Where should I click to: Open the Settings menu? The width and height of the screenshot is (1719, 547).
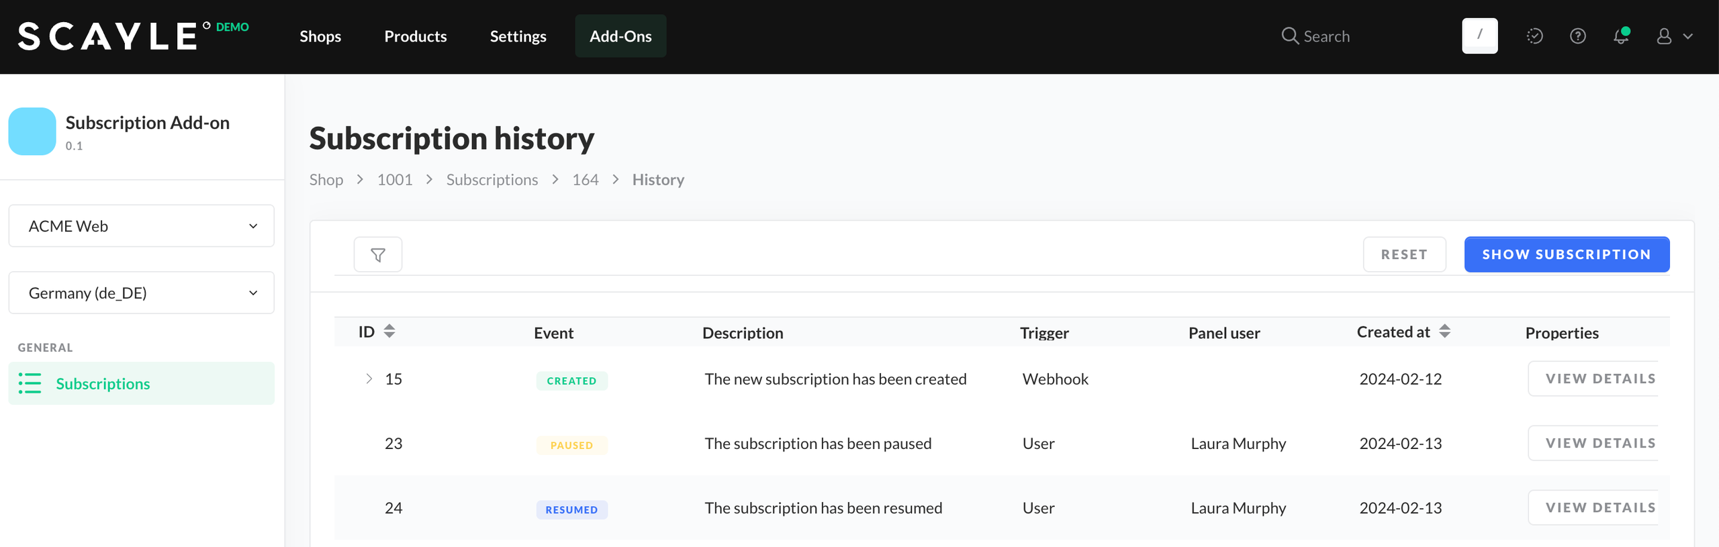(x=518, y=36)
